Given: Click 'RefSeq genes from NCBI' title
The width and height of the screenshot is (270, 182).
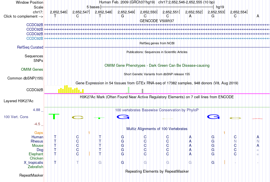Looking at the screenshot, I should click(x=157, y=43).
